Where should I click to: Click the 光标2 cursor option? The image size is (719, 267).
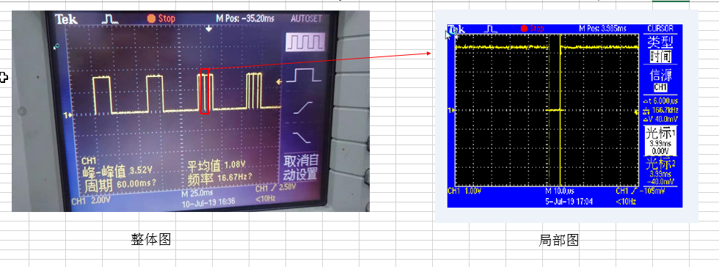pos(660,172)
